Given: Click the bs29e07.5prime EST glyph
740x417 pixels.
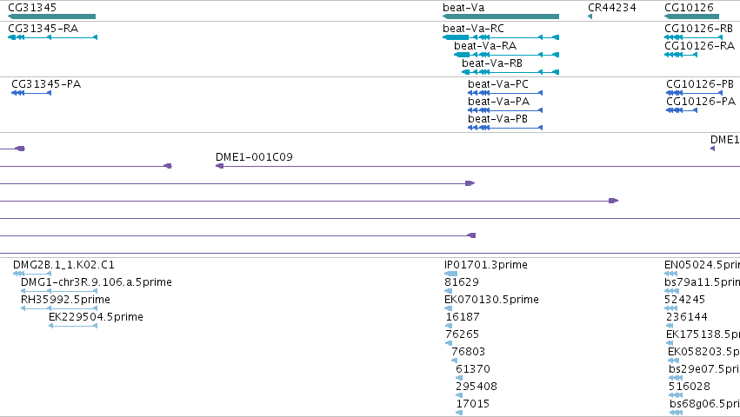Looking at the screenshot, I should coord(676,378).
